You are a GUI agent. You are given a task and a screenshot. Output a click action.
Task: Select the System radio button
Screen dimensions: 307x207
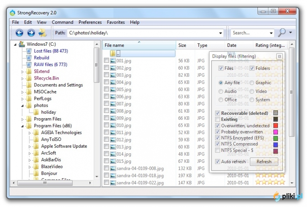tap(252, 100)
